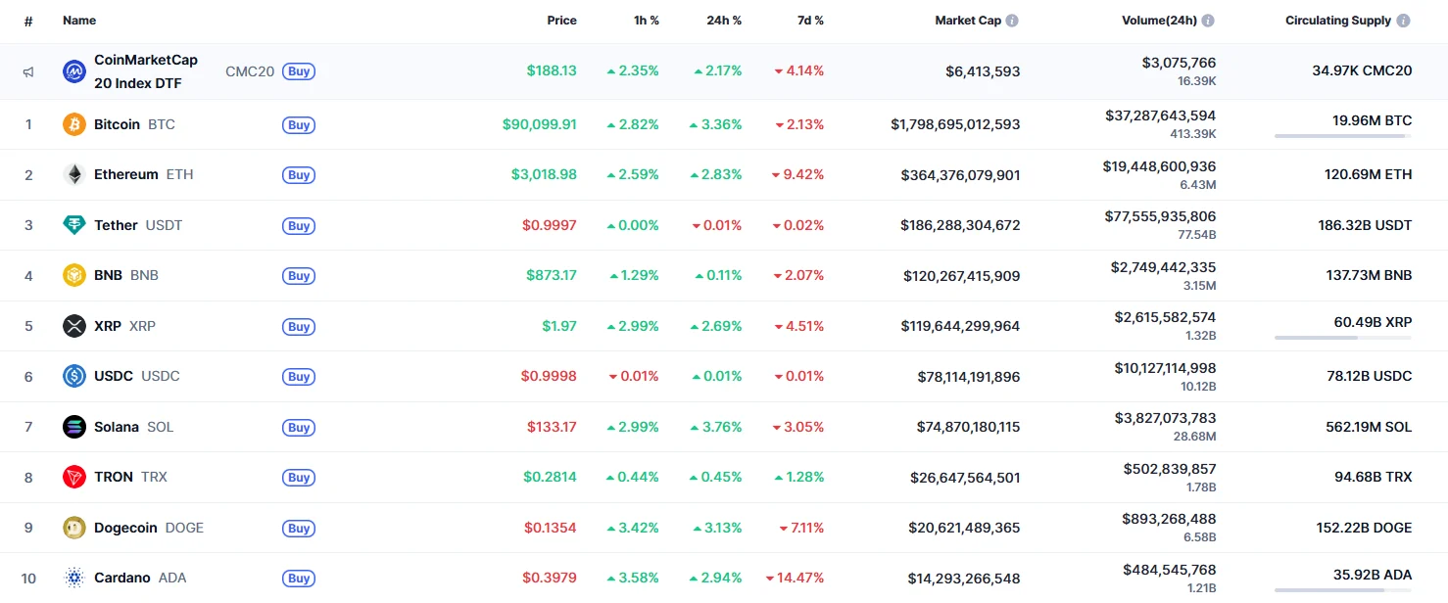The height and width of the screenshot is (603, 1448).
Task: Click the TRON logo icon
Action: (74, 477)
